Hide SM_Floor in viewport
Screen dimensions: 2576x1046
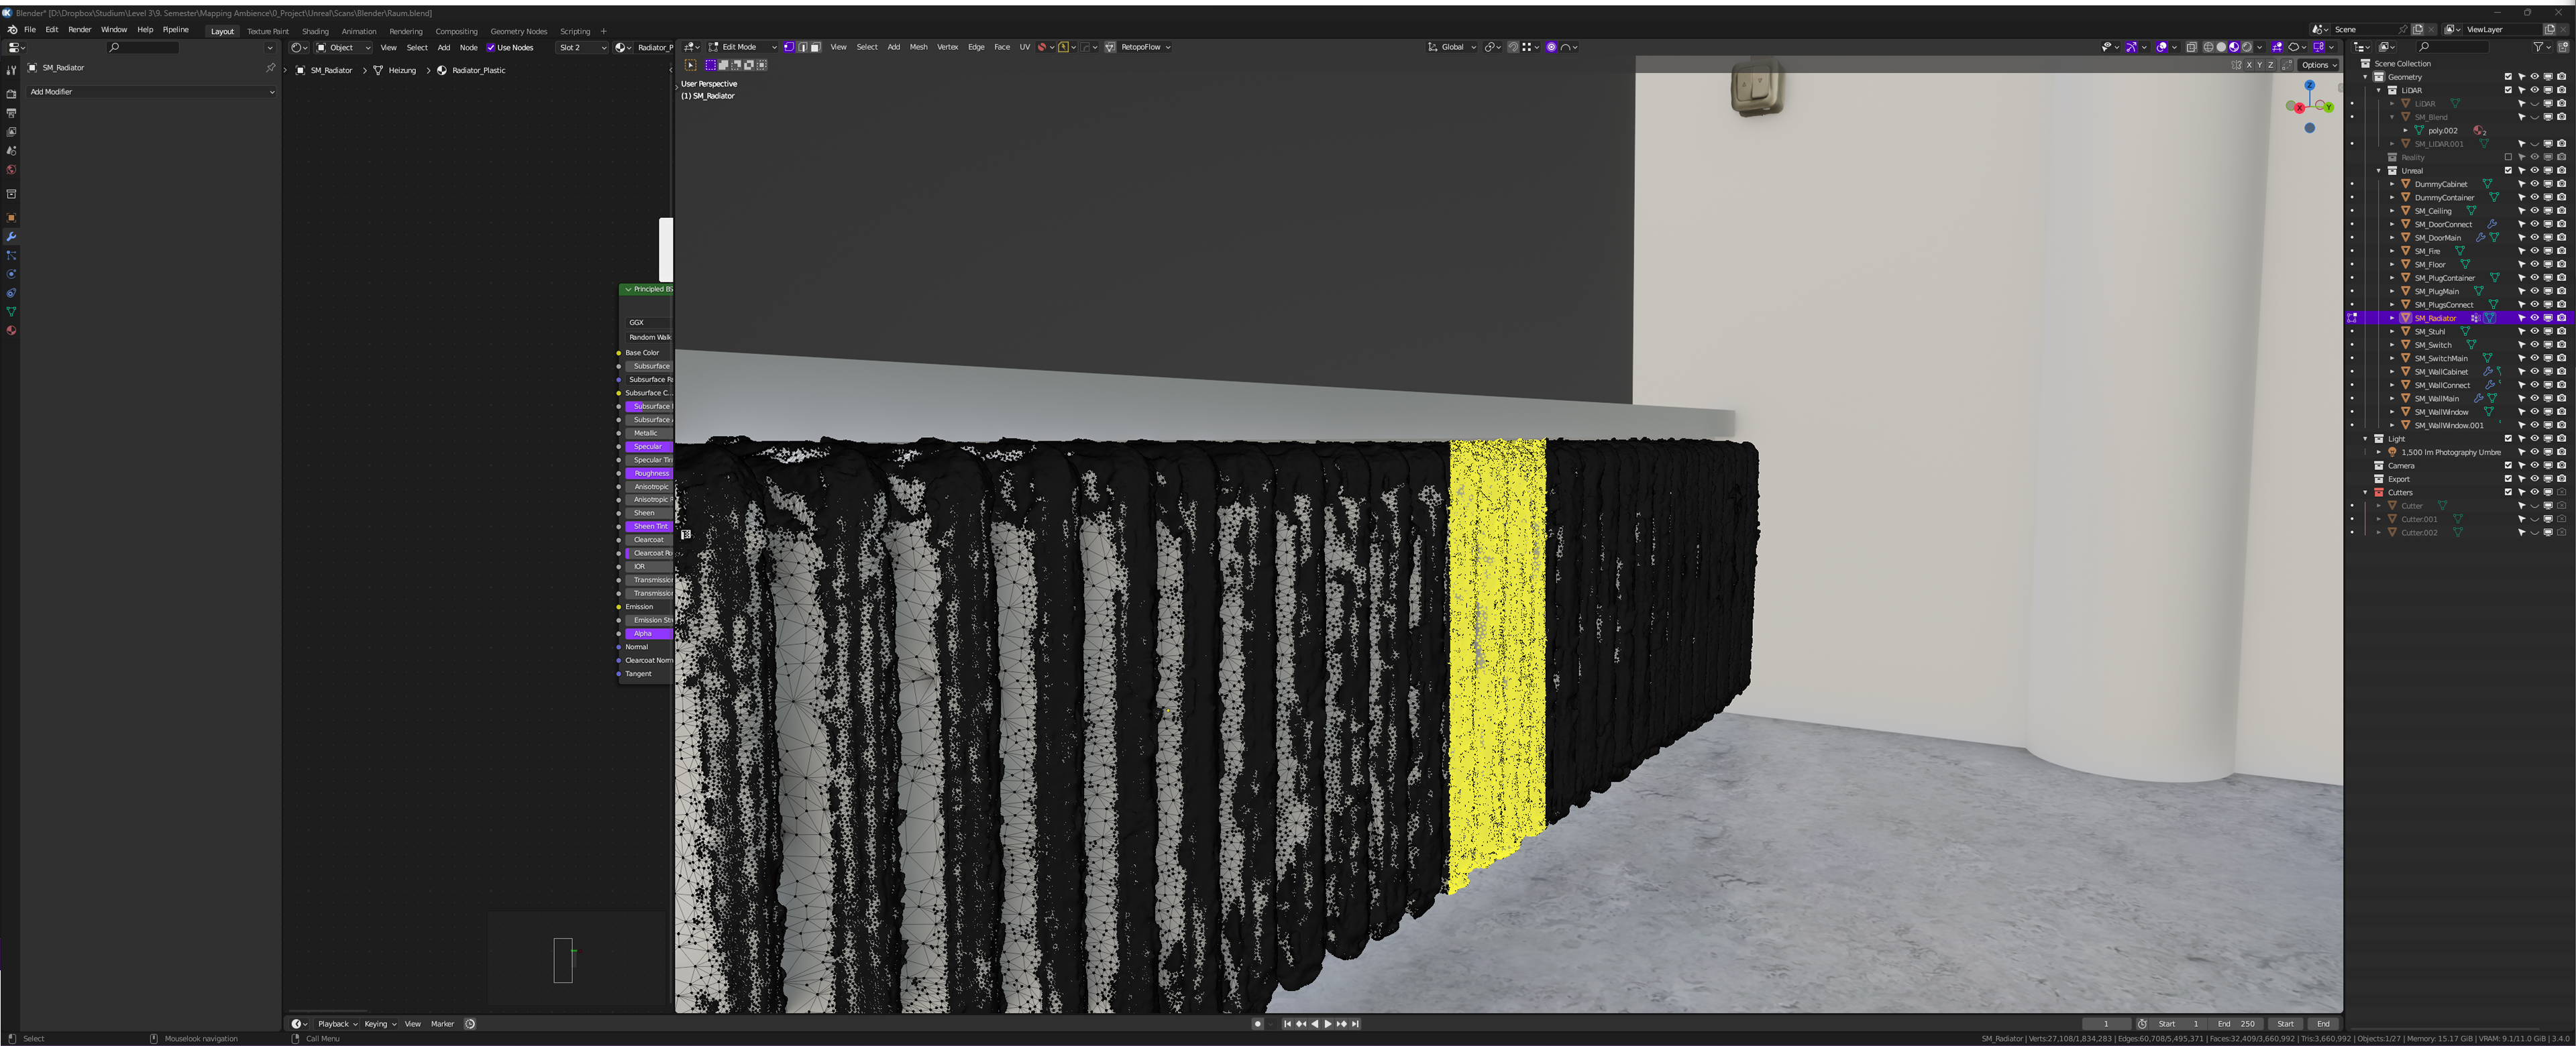(2534, 264)
